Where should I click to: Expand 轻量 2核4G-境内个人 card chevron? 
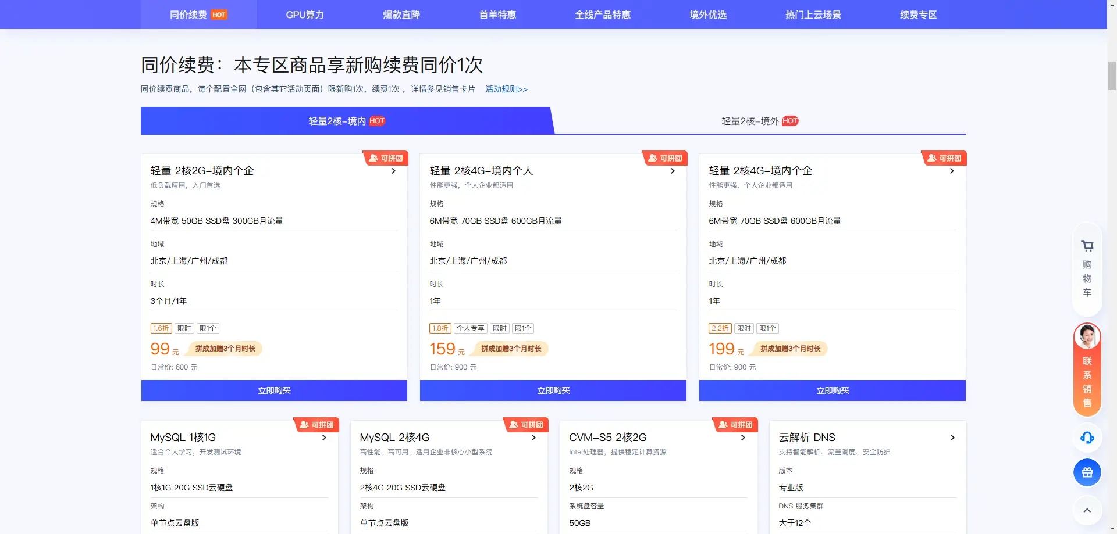click(x=673, y=171)
